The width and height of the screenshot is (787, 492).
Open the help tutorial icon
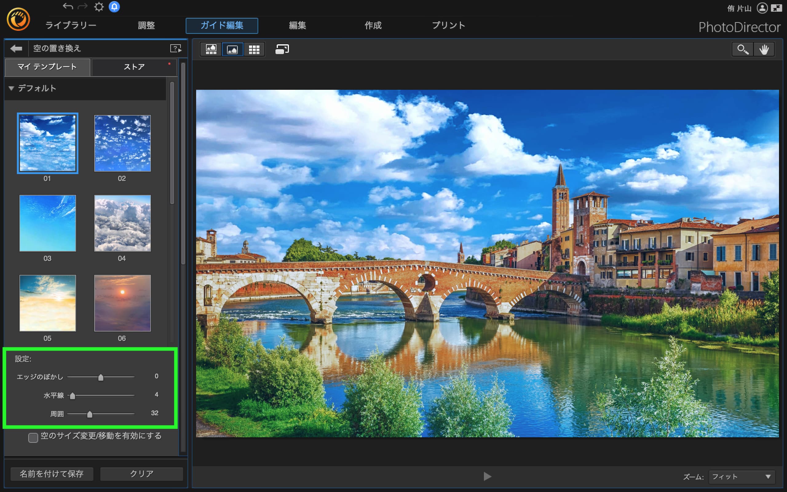176,49
